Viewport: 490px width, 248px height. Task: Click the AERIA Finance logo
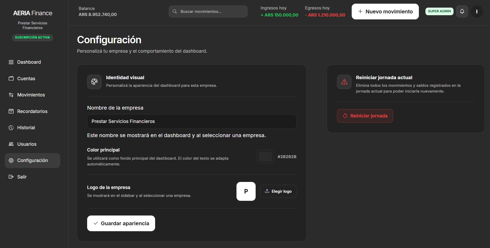[x=33, y=13]
